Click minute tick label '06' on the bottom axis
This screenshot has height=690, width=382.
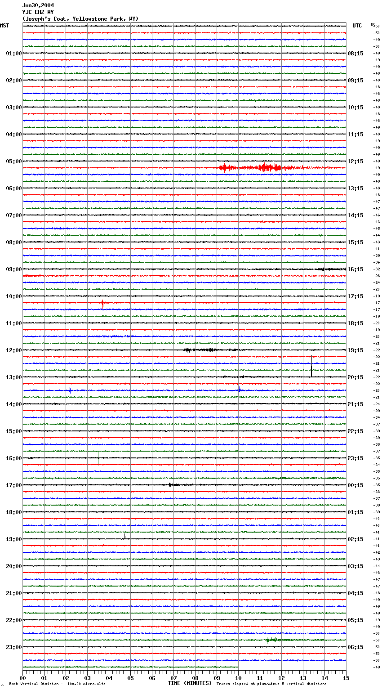pyautogui.click(x=152, y=678)
